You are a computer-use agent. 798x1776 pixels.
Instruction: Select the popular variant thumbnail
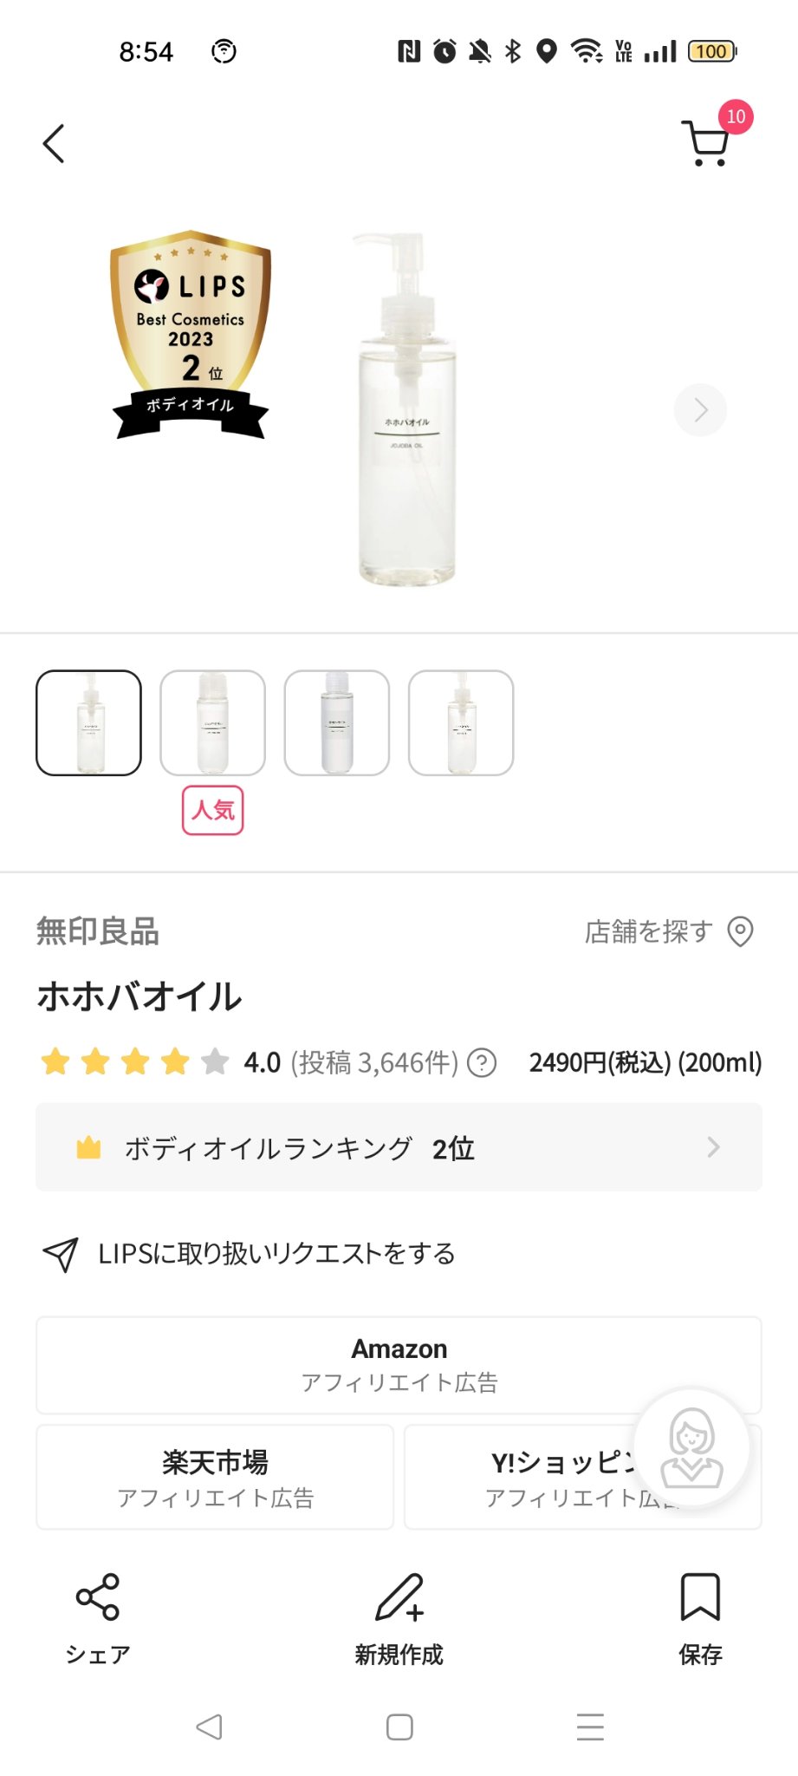coord(213,722)
